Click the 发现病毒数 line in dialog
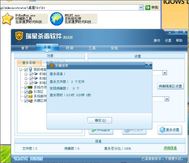This screenshot has width=189, height=163. [x=64, y=88]
